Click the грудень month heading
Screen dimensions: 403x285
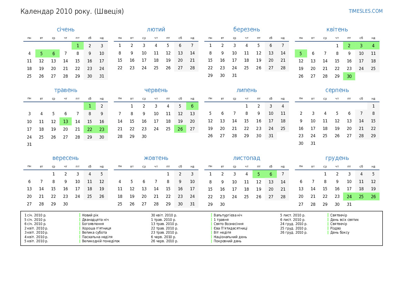click(337, 158)
